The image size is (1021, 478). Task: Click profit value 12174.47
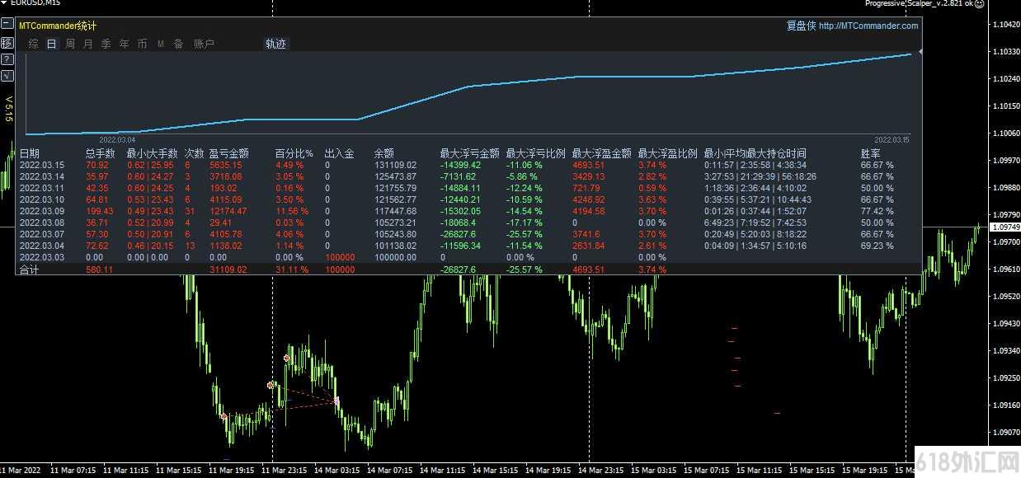point(228,211)
